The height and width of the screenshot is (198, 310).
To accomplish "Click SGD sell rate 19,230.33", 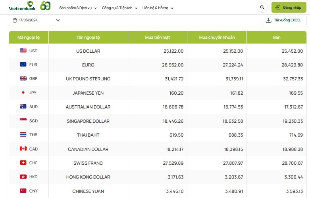I will pyautogui.click(x=293, y=121).
